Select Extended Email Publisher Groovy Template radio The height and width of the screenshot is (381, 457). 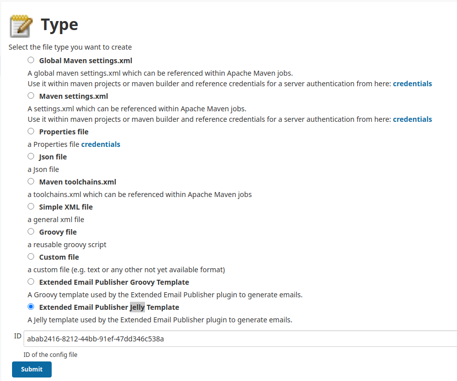coord(31,281)
